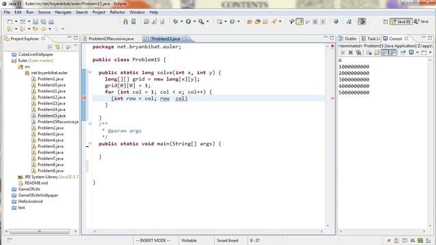The width and height of the screenshot is (436, 245).
Task: Run the program with the green Run button
Action: coord(188,21)
